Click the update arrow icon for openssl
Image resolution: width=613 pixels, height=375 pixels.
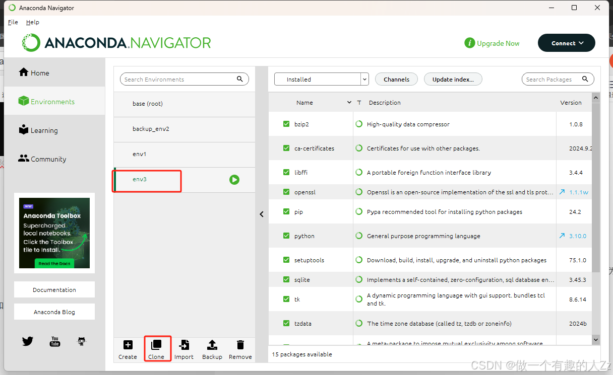[x=562, y=192]
